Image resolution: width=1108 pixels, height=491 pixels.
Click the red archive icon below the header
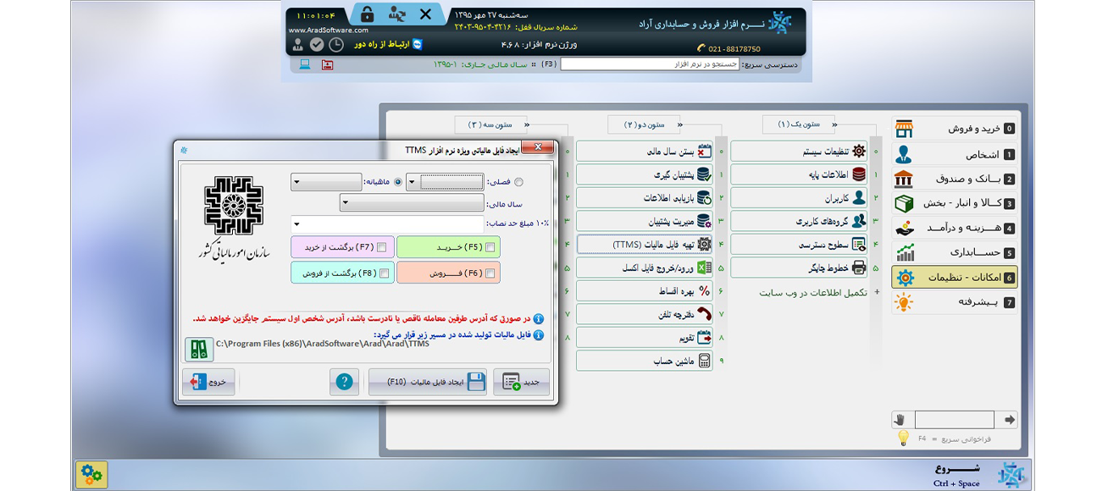pos(327,64)
